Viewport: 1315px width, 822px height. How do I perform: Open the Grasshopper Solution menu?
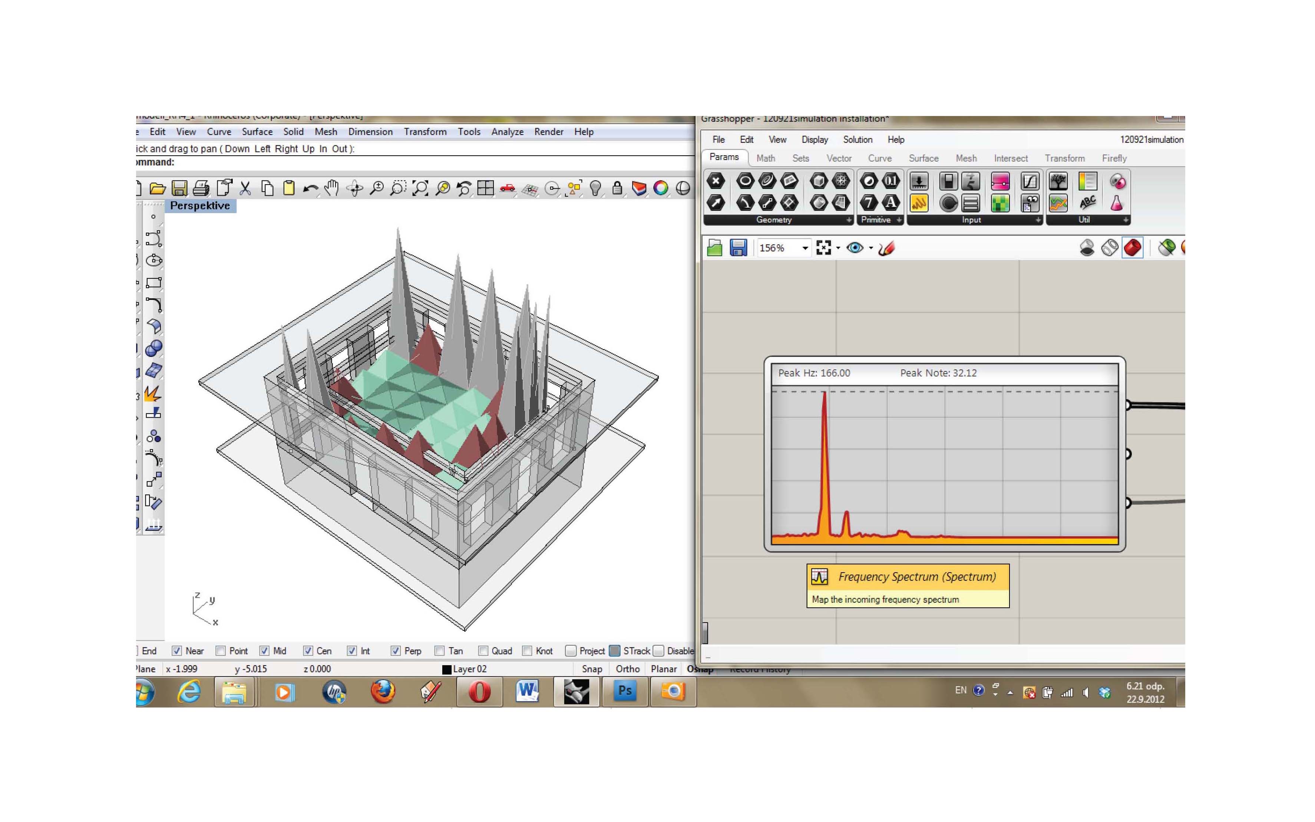[x=858, y=140]
